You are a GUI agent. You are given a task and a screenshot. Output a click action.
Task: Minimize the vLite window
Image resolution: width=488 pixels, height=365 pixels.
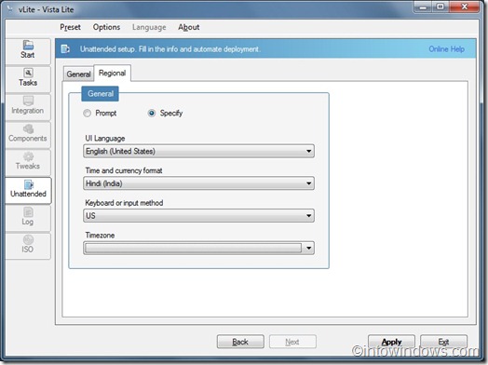pos(423,7)
